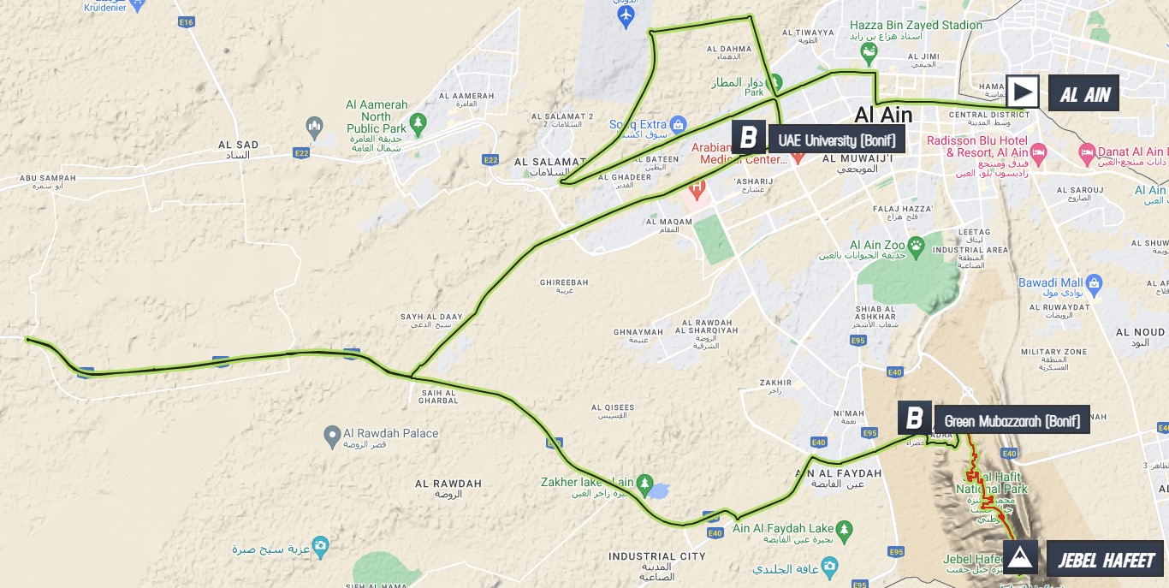Click the Jebel Hafeet mountain finish icon
1169x588 pixels.
click(x=1020, y=557)
